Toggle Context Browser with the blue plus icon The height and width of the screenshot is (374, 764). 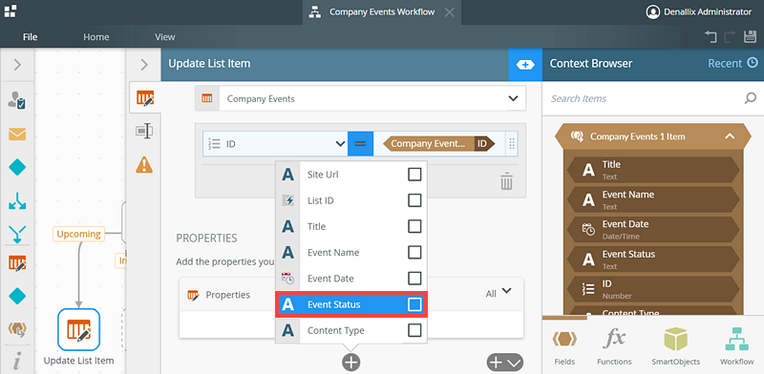525,64
